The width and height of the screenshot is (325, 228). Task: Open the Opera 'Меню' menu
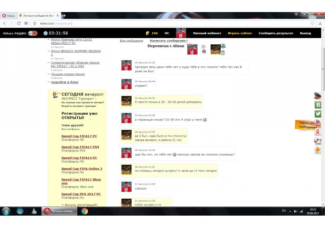pos(8,16)
